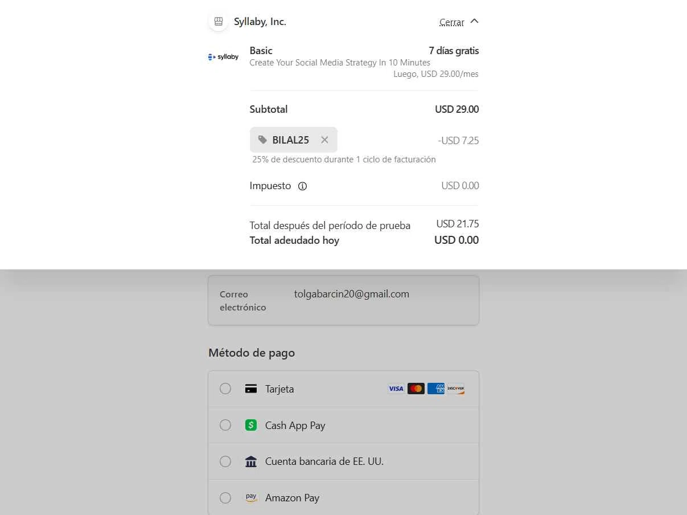Click the Correo electrónico label

pos(243,301)
